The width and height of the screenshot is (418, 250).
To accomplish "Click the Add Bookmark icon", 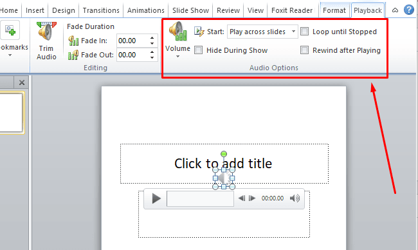I will (10, 30).
